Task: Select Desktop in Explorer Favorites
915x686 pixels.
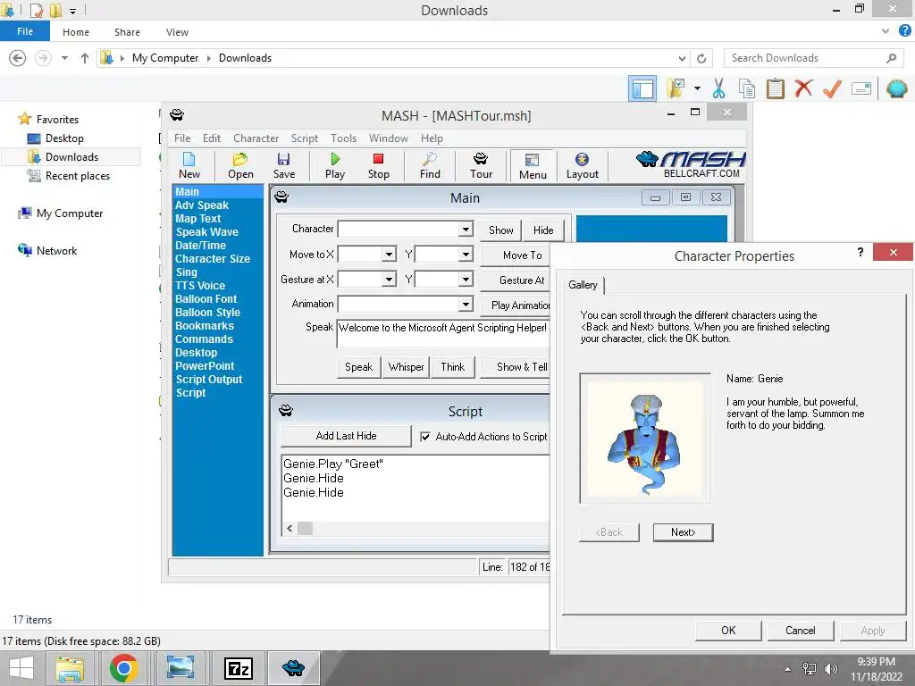Action: pos(64,138)
